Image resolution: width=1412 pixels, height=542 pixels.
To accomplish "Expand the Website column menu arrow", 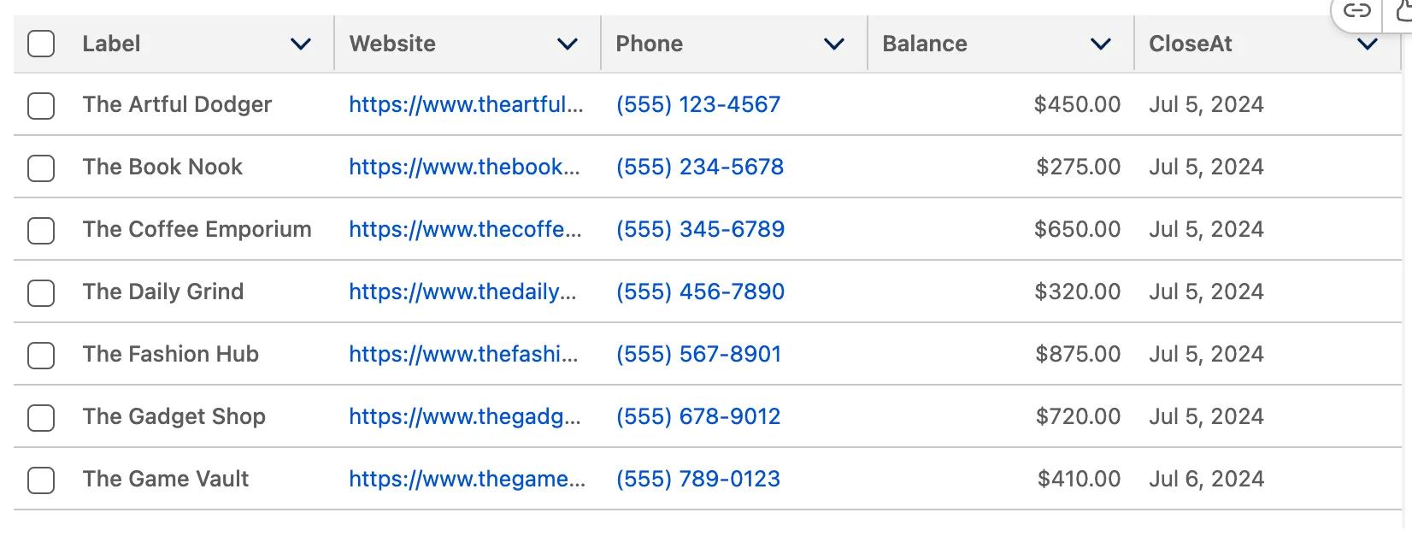I will point(568,44).
